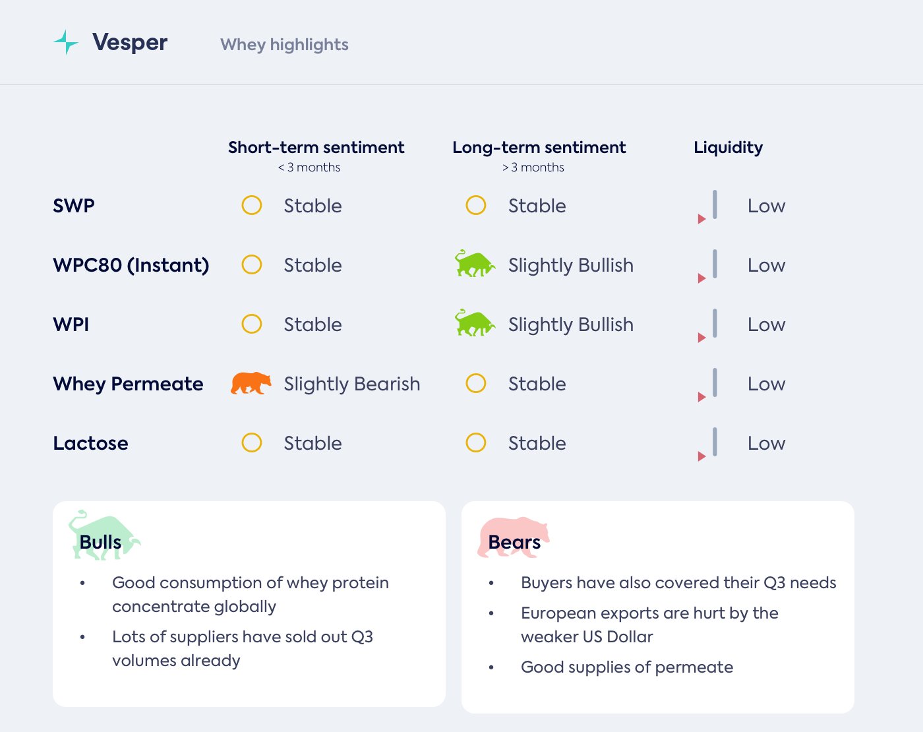Click the green bull icon in WPC80 row

(475, 264)
